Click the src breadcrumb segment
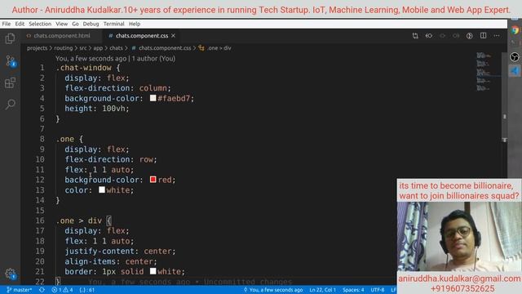 (x=83, y=48)
